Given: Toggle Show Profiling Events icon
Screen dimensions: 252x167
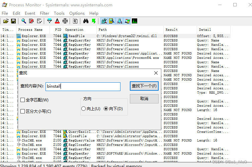Looking at the screenshot, I should [135, 21].
